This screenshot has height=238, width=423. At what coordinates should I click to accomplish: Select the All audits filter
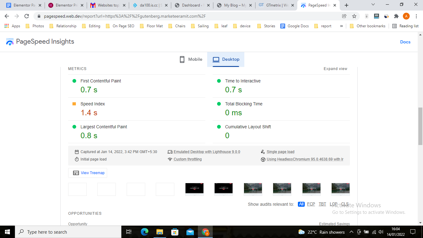[x=301, y=204]
